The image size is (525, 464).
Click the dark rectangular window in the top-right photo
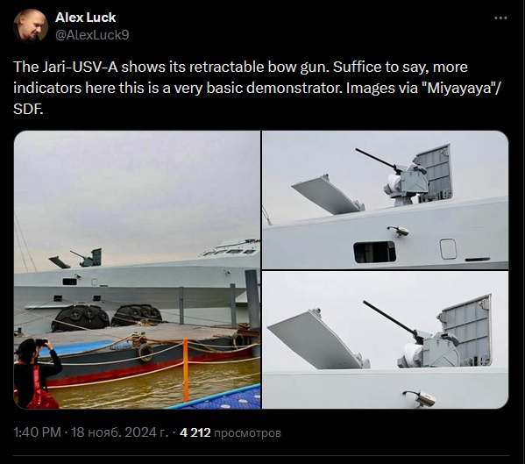374,252
